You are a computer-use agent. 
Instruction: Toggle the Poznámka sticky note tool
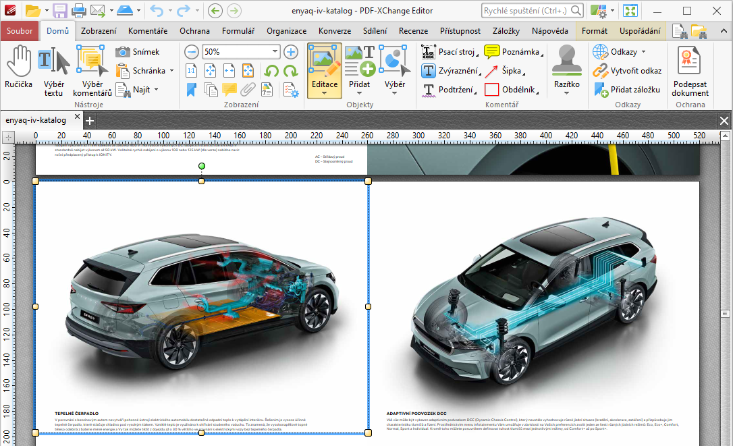[513, 52]
